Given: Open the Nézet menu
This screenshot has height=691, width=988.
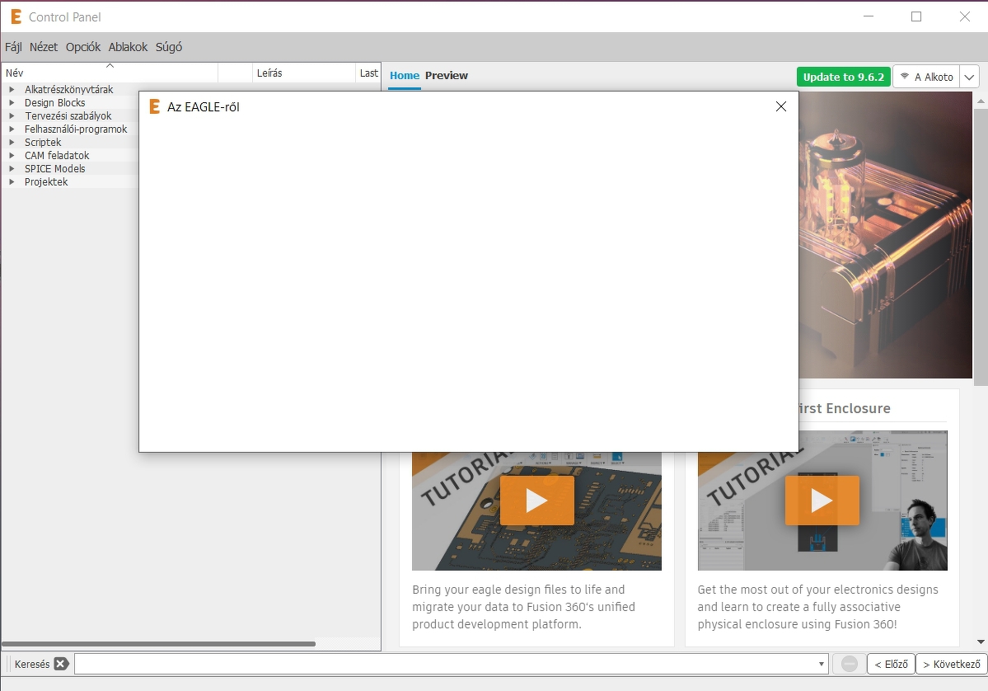Looking at the screenshot, I should tap(44, 47).
